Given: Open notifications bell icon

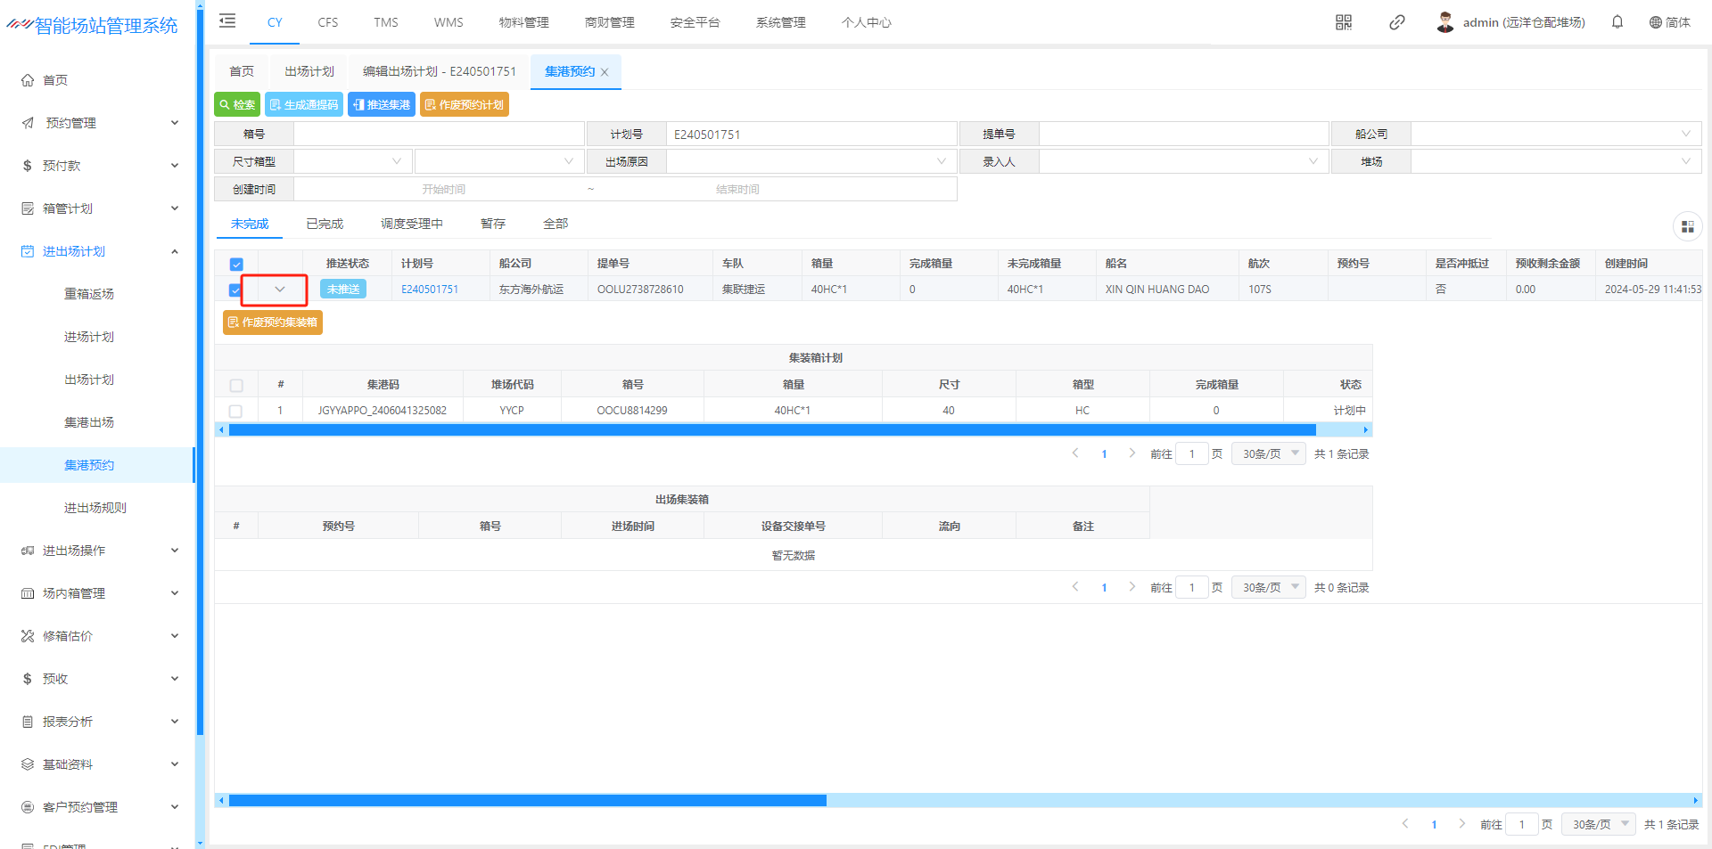Looking at the screenshot, I should (x=1617, y=22).
